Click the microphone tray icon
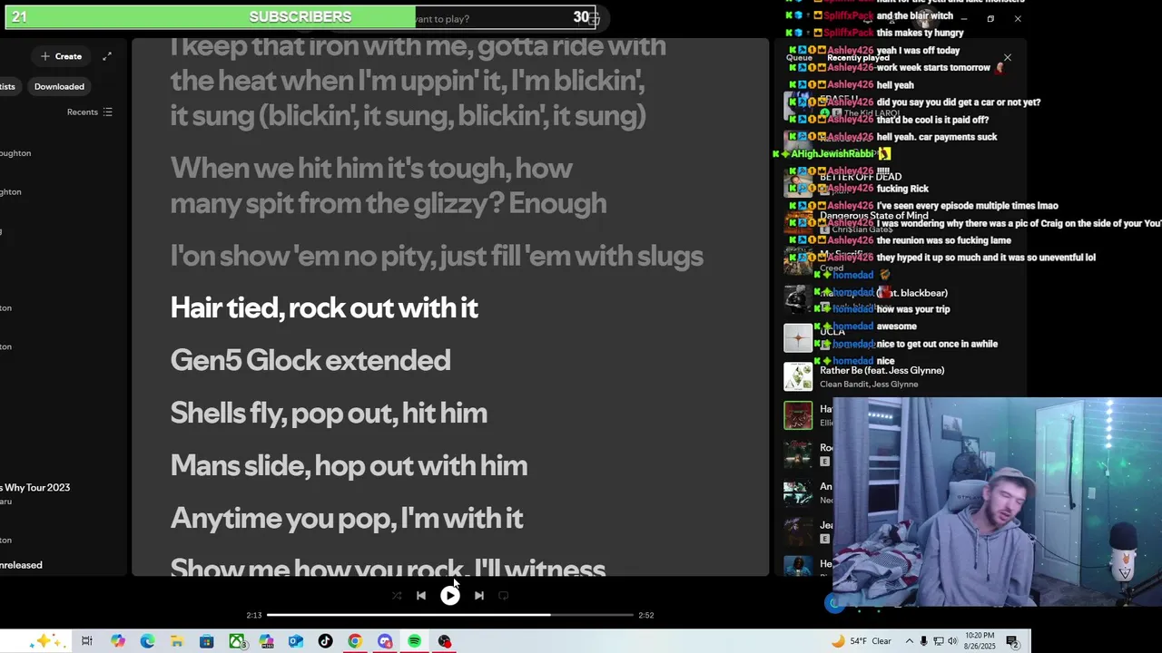 click(x=924, y=641)
